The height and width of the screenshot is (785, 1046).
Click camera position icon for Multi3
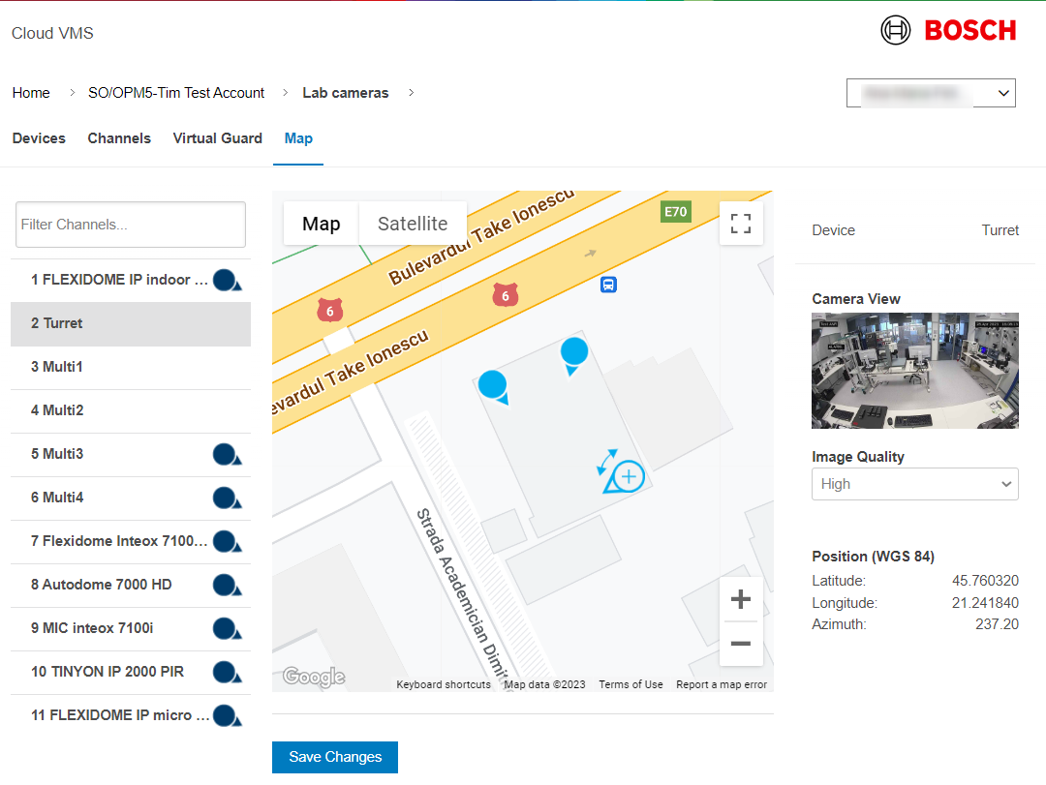[226, 454]
